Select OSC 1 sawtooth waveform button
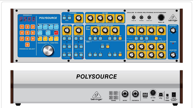Screen dimensions: 193x108 click(110, 55)
